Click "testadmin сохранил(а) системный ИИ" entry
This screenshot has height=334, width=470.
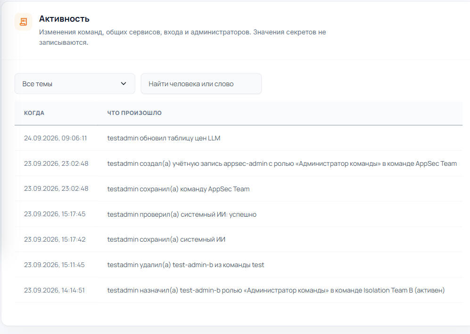pyautogui.click(x=166, y=240)
